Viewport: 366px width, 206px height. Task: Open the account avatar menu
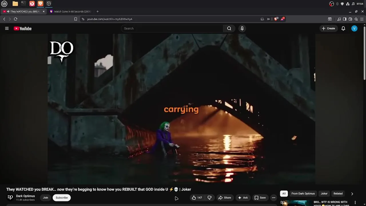(x=354, y=28)
